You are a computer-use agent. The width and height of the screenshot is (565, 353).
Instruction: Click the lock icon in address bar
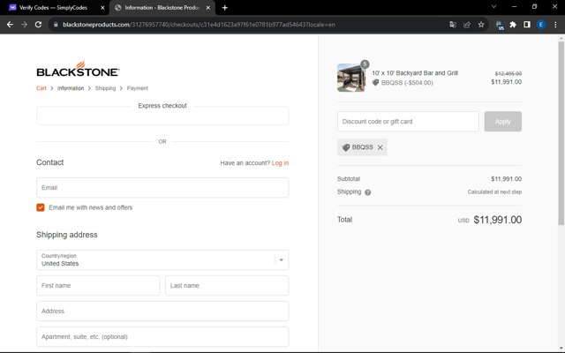tap(56, 25)
